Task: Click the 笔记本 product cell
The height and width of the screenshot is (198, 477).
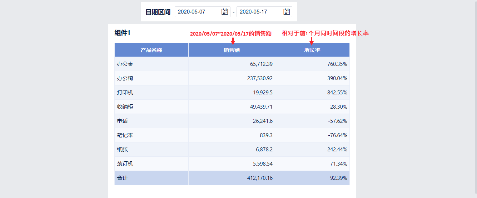Action: point(151,135)
